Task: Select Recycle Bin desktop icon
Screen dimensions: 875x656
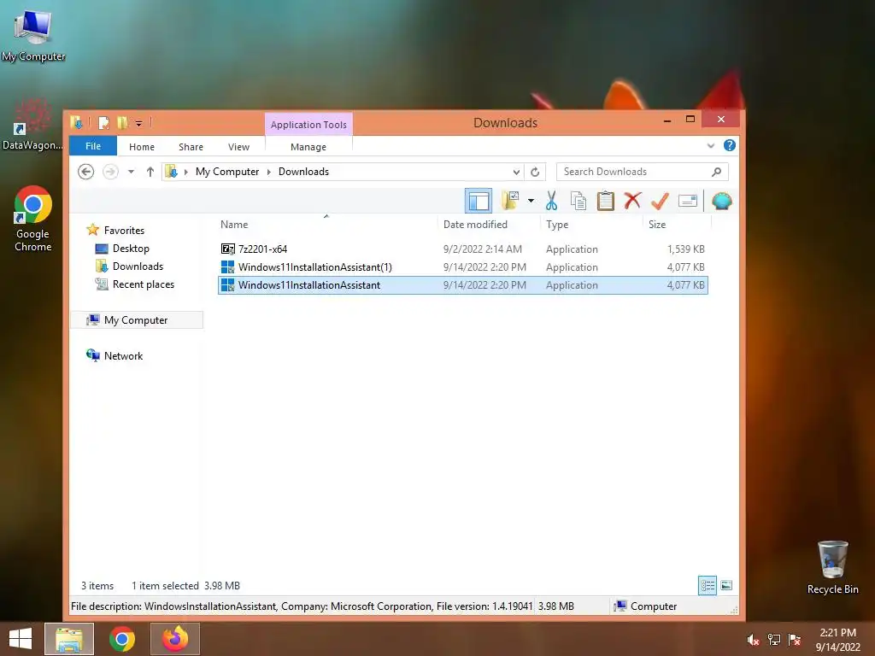Action: [832, 567]
